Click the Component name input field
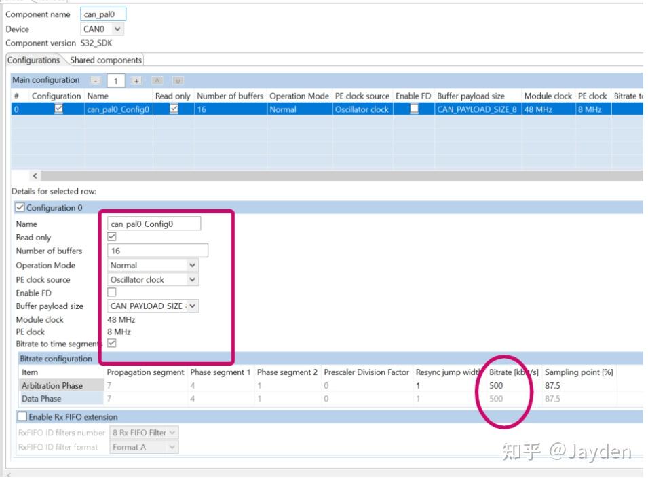Image resolution: width=648 pixels, height=481 pixels. (103, 14)
